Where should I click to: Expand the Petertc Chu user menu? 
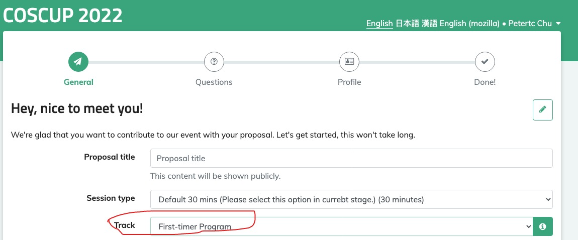tap(534, 24)
